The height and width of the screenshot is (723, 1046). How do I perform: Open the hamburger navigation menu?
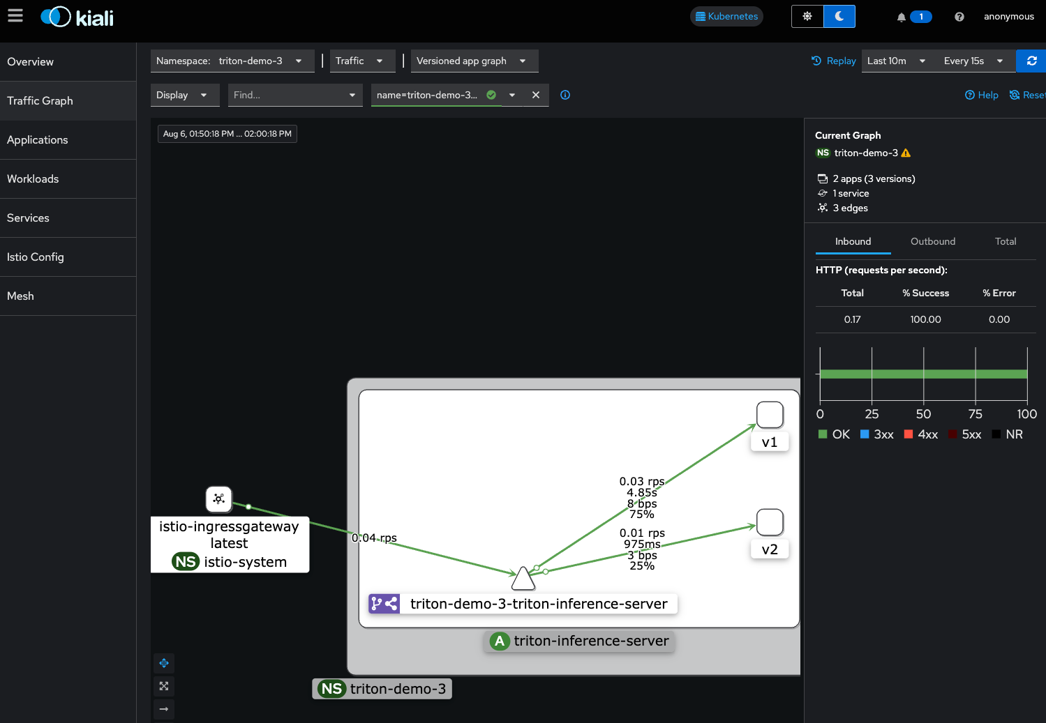pos(15,15)
